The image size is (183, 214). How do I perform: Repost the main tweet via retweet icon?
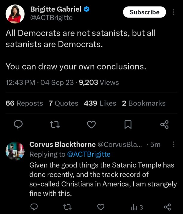(x=55, y=125)
